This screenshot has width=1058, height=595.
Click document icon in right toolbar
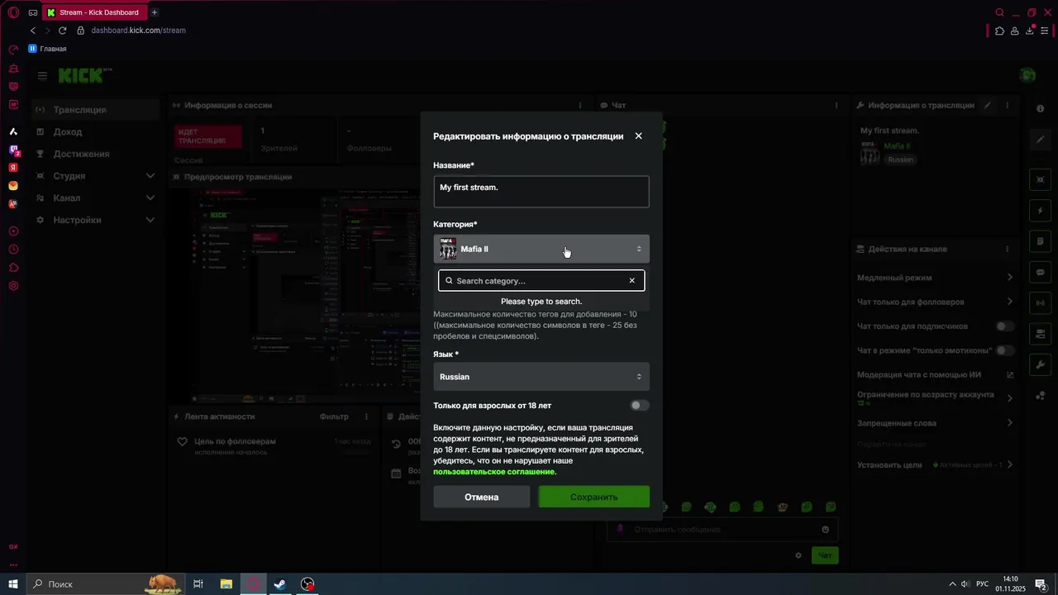point(1041,241)
